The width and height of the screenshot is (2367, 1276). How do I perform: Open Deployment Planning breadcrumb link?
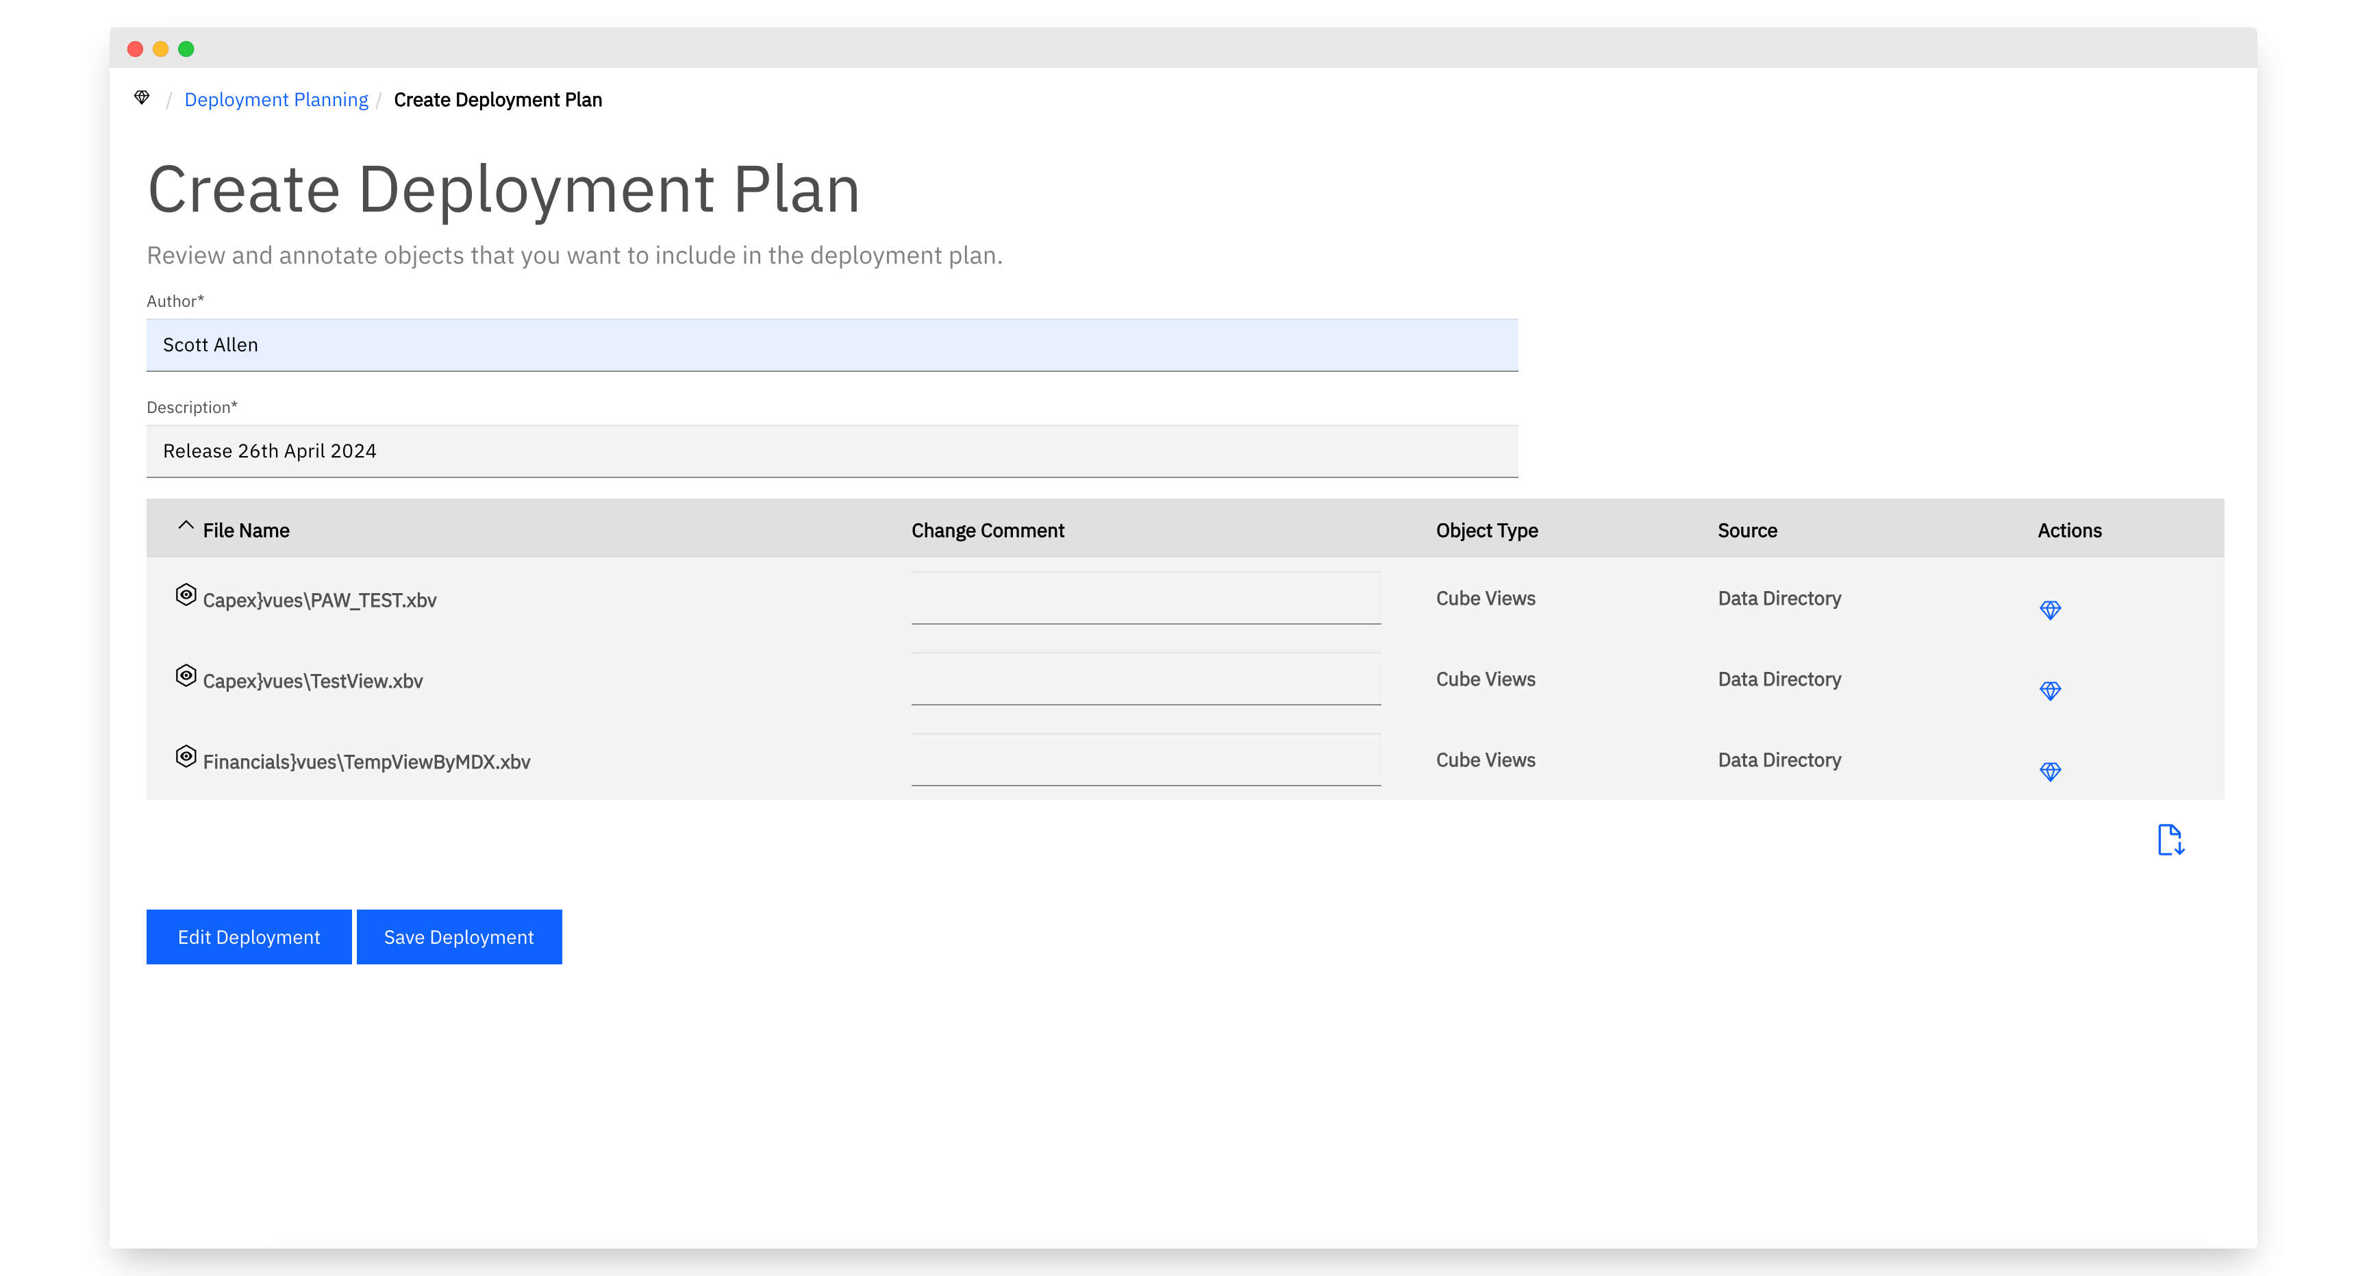[275, 99]
